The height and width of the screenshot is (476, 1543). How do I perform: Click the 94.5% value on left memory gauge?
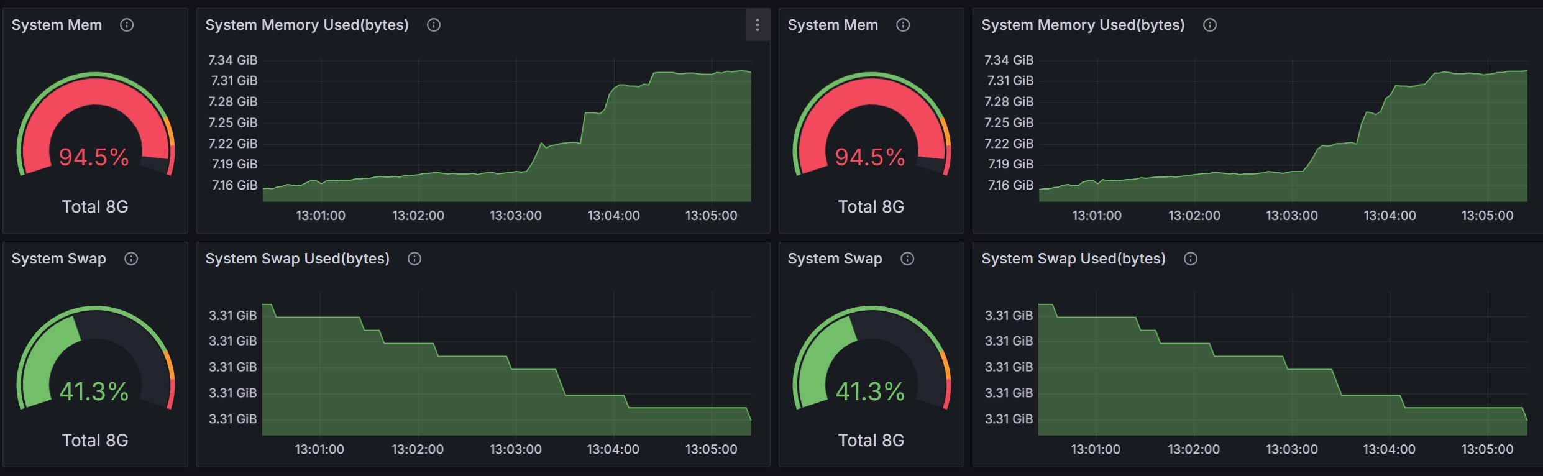(94, 157)
